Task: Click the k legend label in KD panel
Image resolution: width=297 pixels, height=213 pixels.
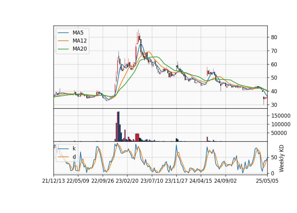Action: (74, 148)
